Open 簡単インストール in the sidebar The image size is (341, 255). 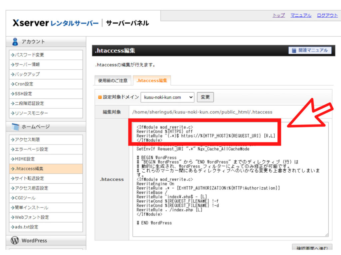pyautogui.click(x=46, y=208)
